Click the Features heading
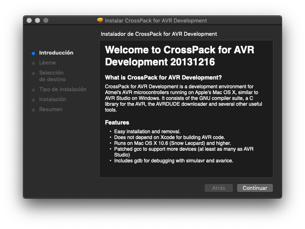 pyautogui.click(x=117, y=122)
